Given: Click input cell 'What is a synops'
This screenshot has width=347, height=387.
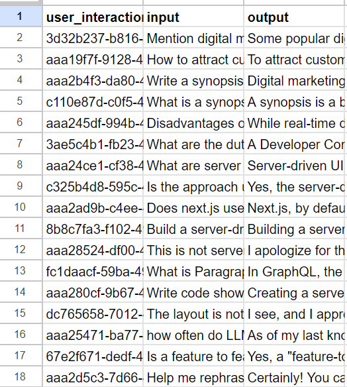Looking at the screenshot, I should tap(193, 101).
